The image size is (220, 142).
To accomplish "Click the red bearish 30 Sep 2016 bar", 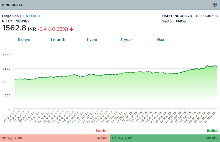I will tap(55, 138).
